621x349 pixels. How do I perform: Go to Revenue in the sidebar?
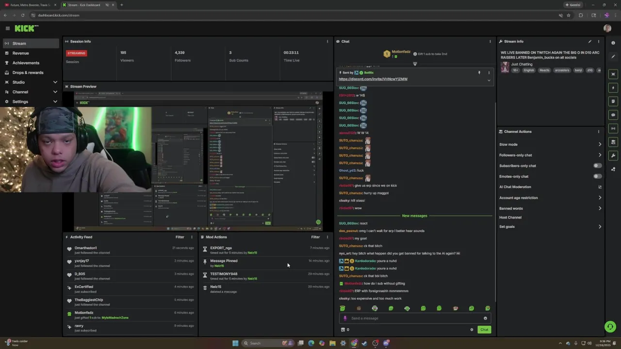[31, 53]
